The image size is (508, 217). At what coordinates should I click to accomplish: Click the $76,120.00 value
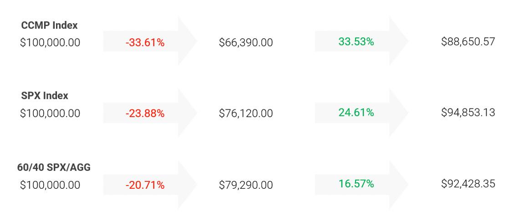[x=246, y=114]
